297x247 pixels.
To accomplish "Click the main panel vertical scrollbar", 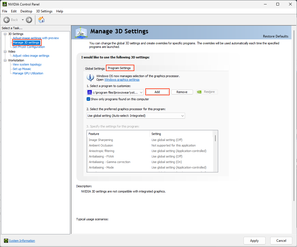I will (294, 115).
